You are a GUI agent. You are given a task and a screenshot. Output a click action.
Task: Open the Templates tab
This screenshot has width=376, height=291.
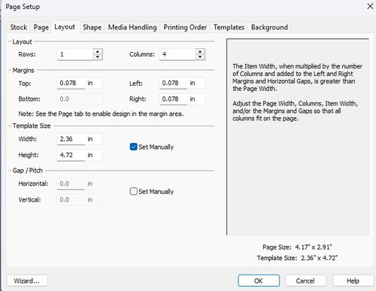[x=229, y=27]
